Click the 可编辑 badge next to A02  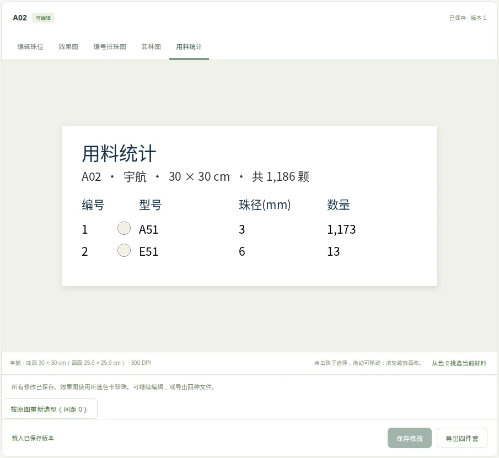[x=43, y=18]
